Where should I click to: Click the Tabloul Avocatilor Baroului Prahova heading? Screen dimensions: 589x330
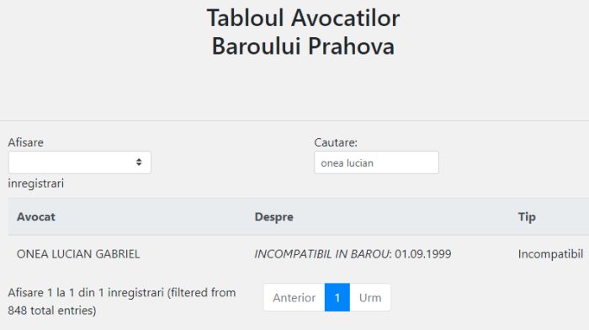click(303, 32)
